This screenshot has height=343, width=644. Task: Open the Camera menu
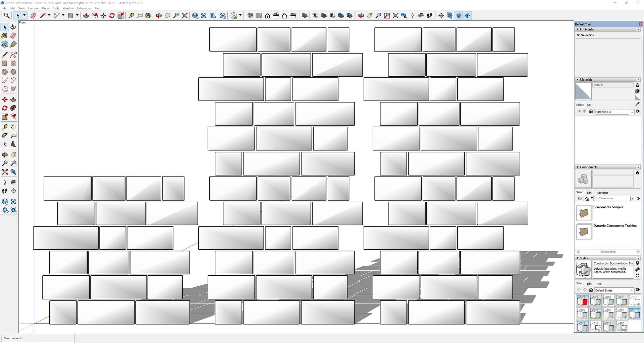33,8
